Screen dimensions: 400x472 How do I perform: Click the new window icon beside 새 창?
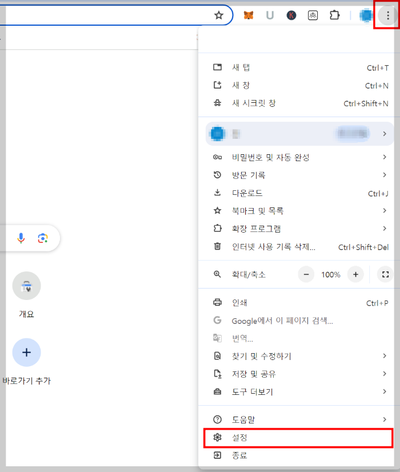pos(217,85)
